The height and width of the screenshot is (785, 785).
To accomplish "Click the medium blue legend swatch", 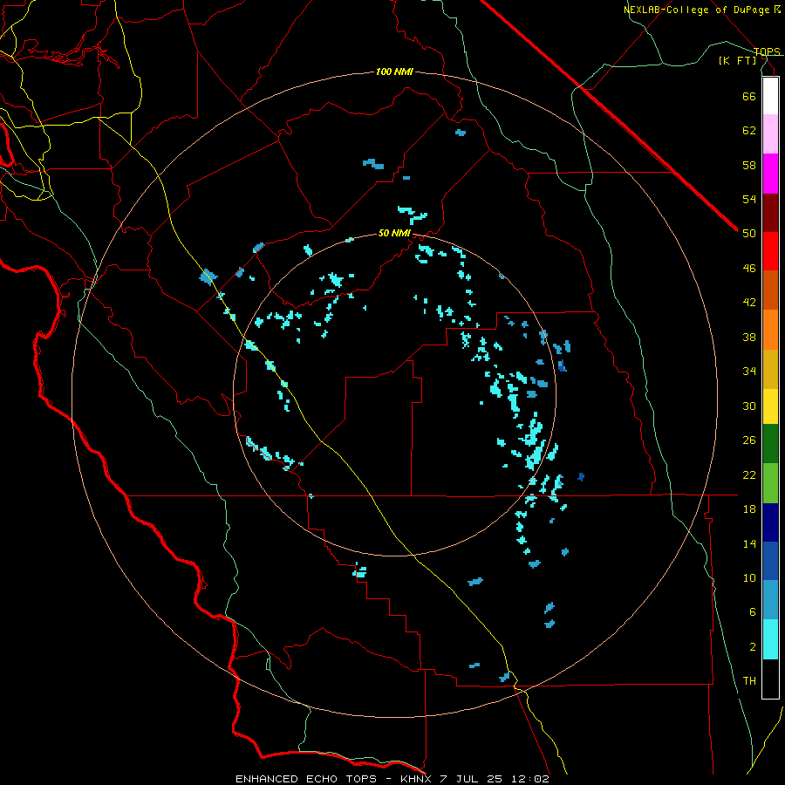I will click(770, 561).
